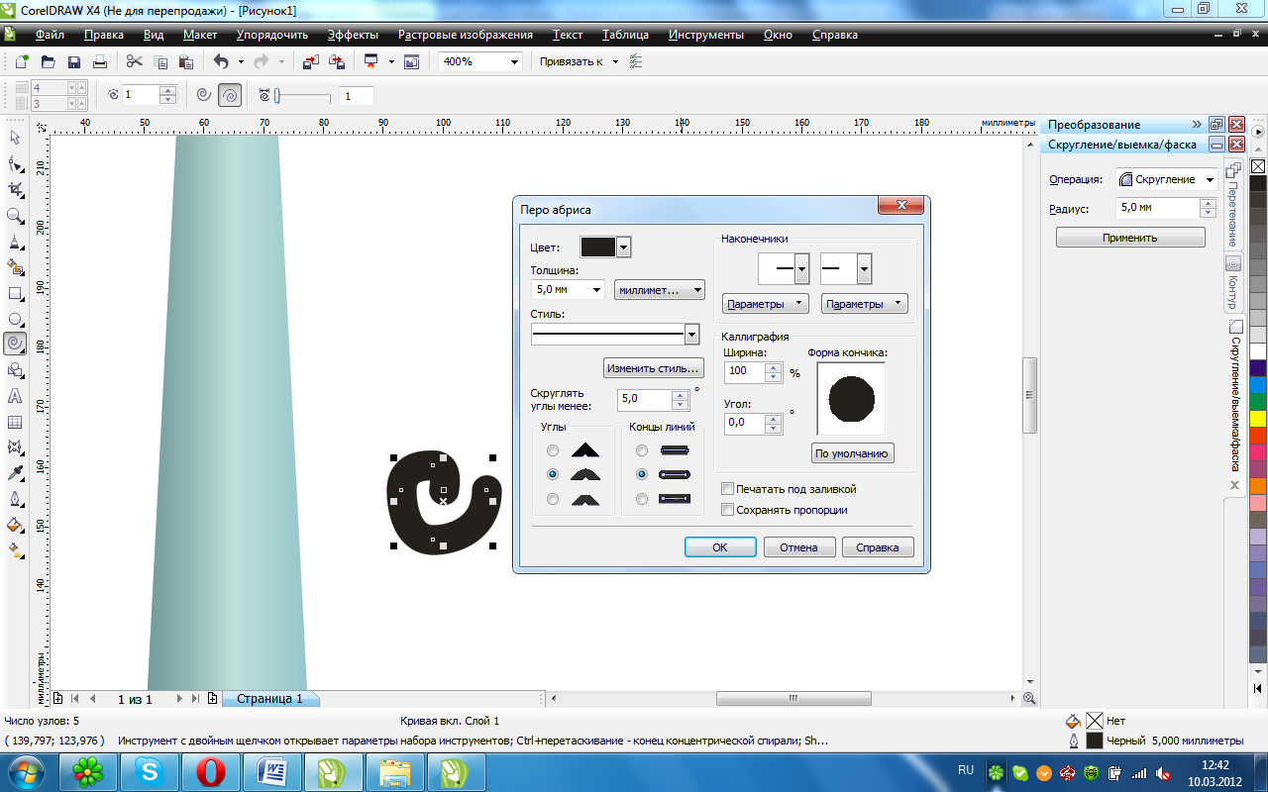Select the Freehand drawing tool

[15, 241]
